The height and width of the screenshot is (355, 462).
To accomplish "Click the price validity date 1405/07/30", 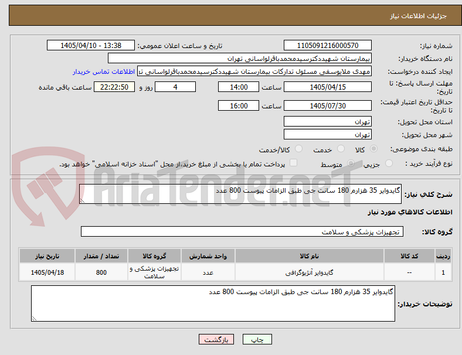I will (x=328, y=105).
